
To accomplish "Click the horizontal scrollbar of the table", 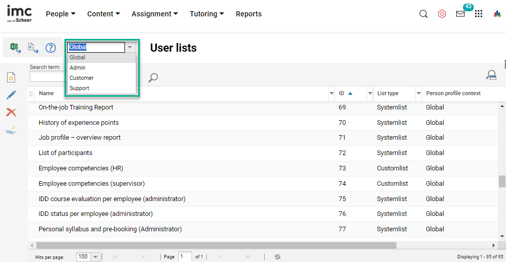I will [216, 246].
